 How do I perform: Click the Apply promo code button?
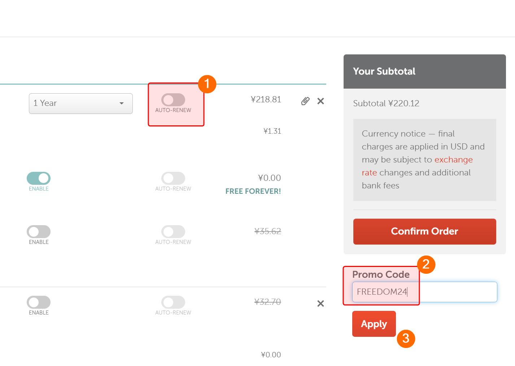(374, 324)
